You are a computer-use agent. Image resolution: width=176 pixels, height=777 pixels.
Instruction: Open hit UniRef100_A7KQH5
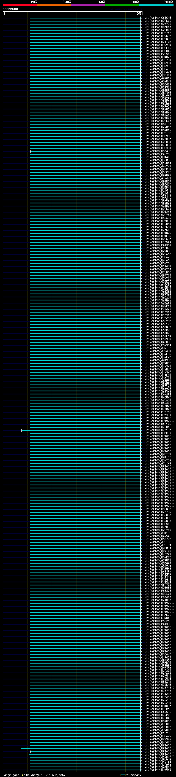click(158, 139)
